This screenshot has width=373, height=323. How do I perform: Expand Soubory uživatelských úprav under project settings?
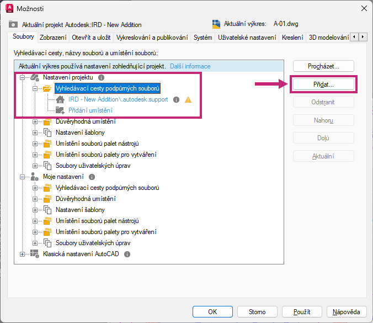(35, 166)
